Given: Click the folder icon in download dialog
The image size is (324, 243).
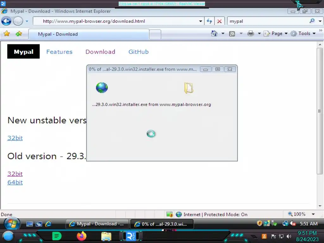Looking at the screenshot, I should (x=189, y=88).
